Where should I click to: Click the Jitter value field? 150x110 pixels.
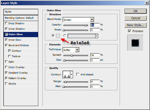click(95, 87)
